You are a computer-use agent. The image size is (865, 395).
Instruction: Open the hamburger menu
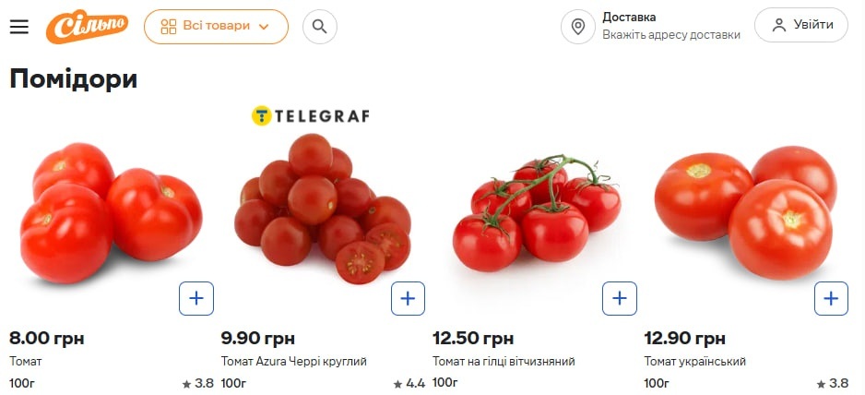pos(19,26)
